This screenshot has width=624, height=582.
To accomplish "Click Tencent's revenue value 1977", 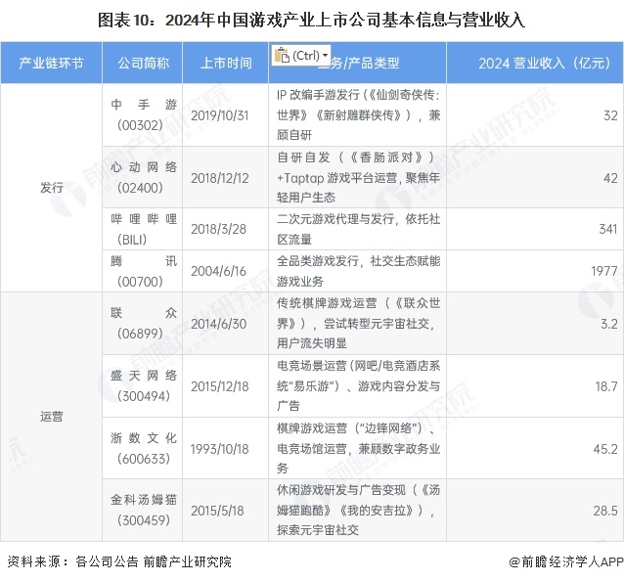I will [602, 271].
